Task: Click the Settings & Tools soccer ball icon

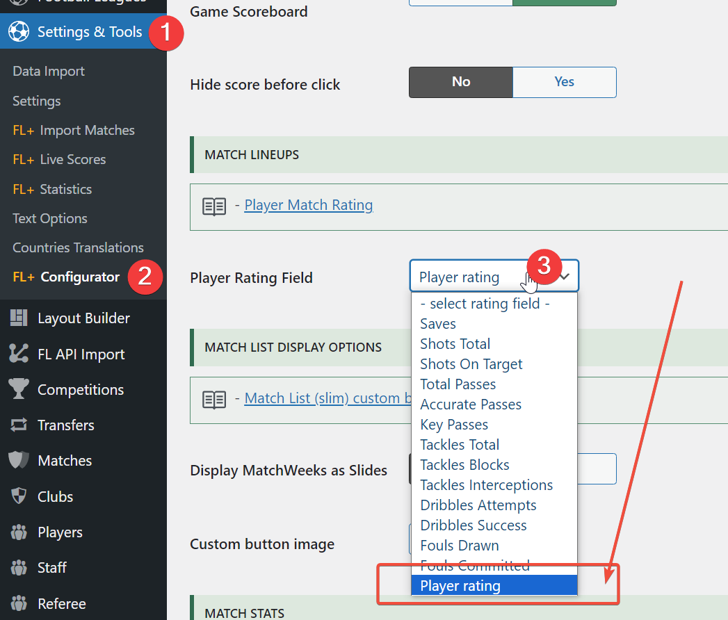Action: click(19, 31)
